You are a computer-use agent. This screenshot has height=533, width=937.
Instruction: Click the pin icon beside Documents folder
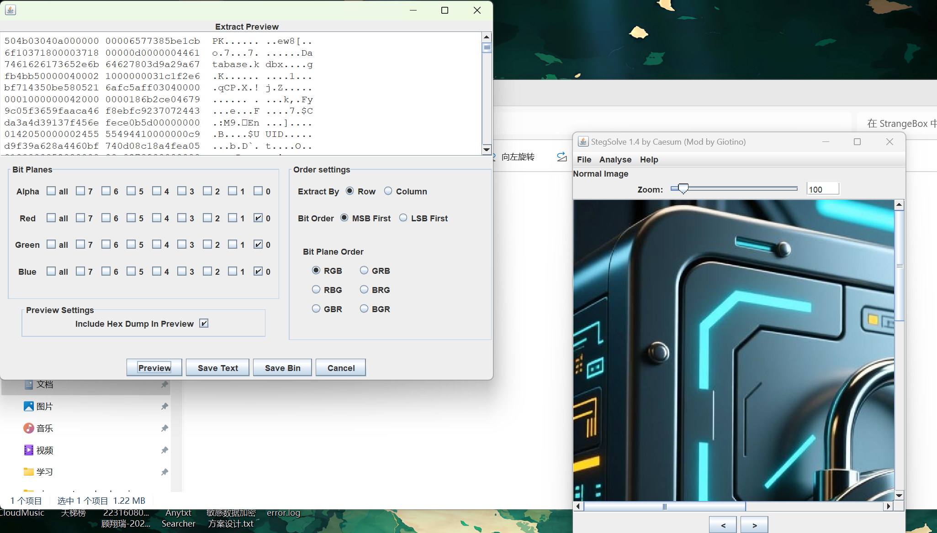[x=164, y=385]
